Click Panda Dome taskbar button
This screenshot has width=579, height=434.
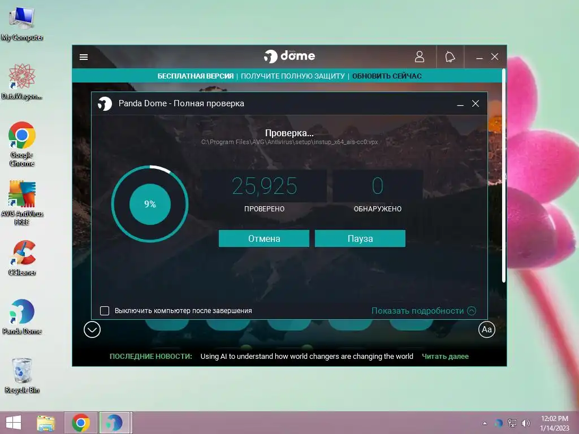114,423
